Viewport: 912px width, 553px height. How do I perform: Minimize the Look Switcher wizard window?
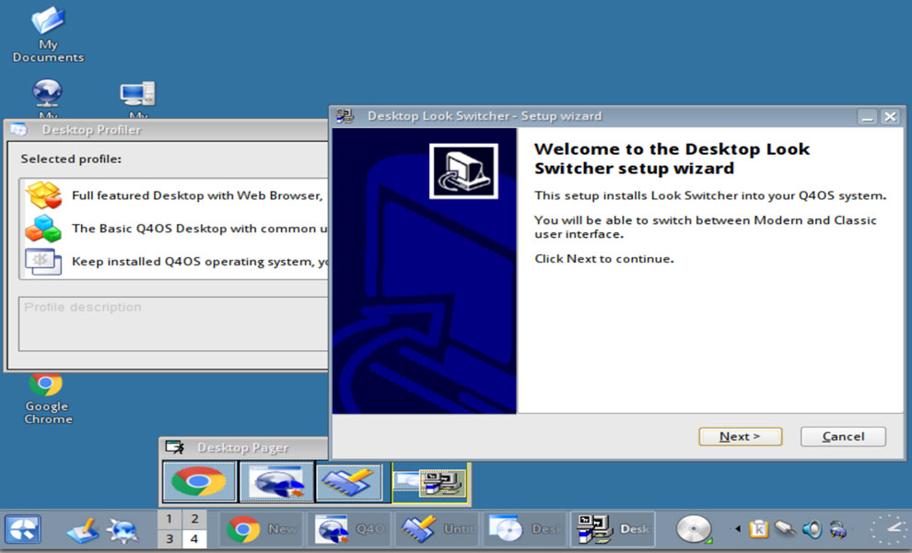[867, 116]
